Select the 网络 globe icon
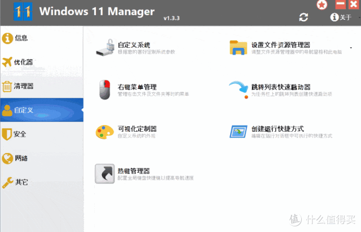Screen dimensions: 361x232 point(7,158)
